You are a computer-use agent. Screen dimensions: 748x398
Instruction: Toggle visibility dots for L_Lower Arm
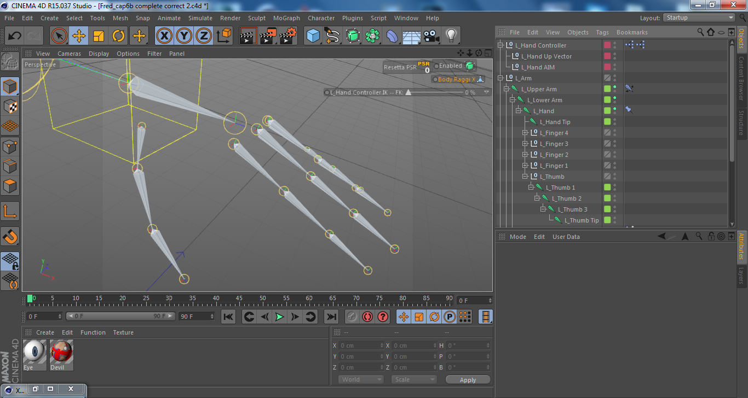(614, 100)
